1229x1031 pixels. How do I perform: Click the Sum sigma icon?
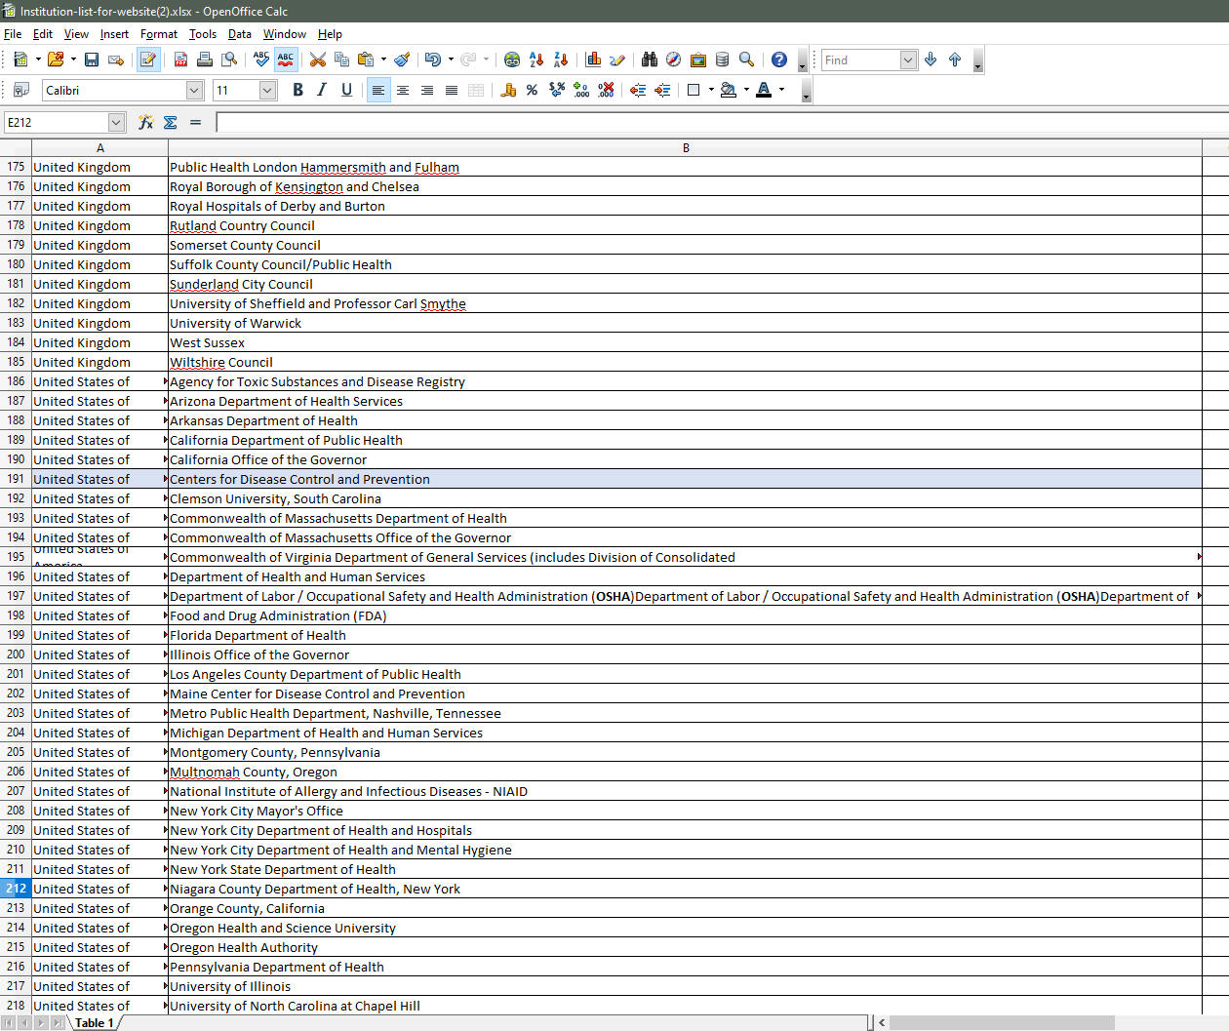[x=170, y=122]
